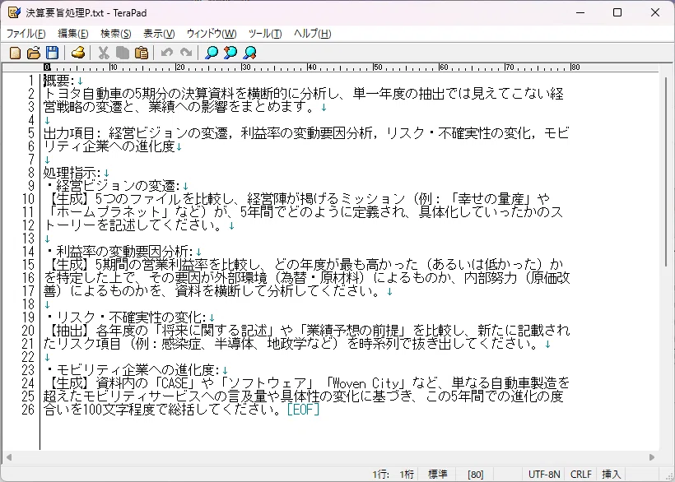Image resolution: width=675 pixels, height=482 pixels.
Task: Click the CRLF line ending status entry
Action: click(x=580, y=475)
